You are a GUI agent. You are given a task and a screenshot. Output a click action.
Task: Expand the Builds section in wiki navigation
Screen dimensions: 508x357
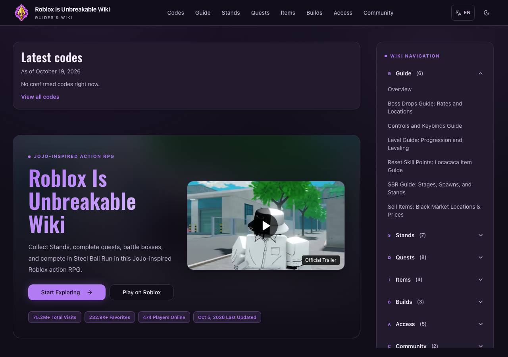pos(435,302)
